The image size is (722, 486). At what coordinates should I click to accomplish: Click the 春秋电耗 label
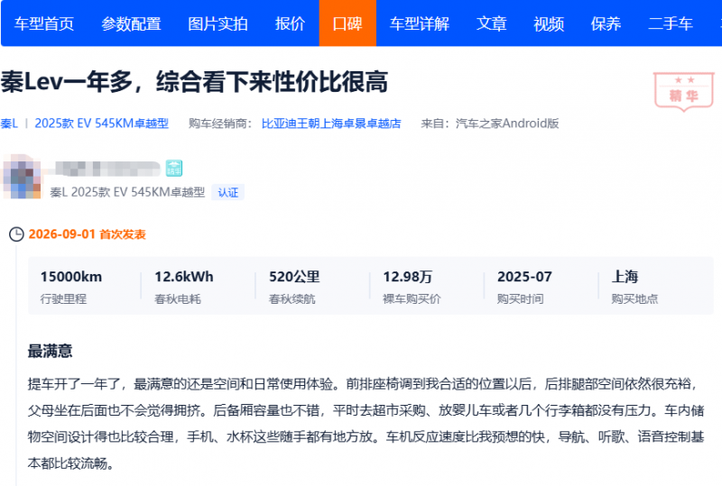point(178,299)
